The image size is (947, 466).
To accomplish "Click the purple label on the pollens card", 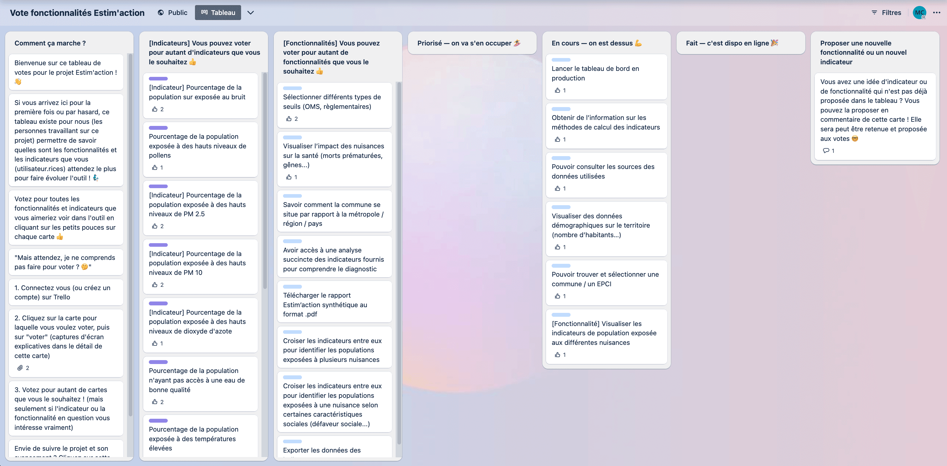I will pos(158,128).
